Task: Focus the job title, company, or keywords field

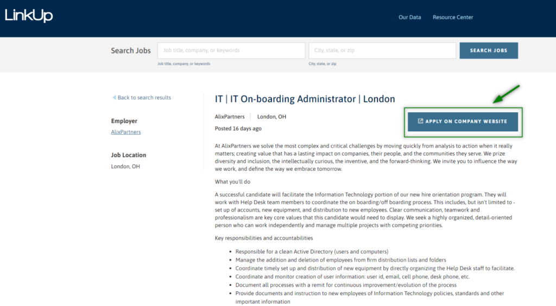Action: click(231, 50)
